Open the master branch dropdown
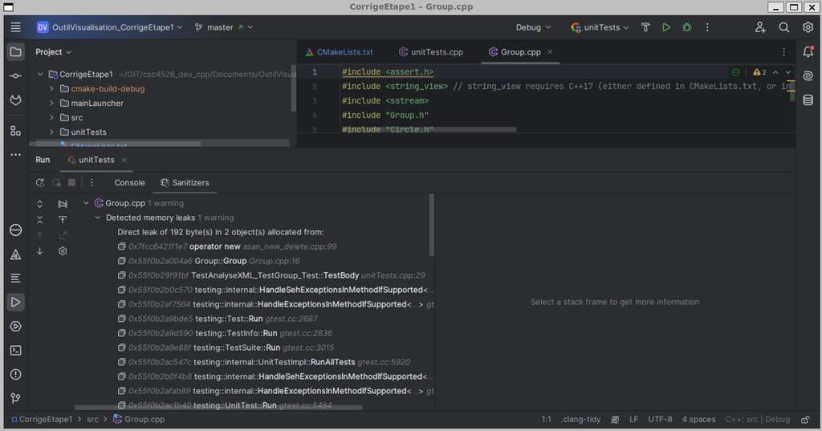Viewport: 822px width, 431px height. [x=224, y=27]
